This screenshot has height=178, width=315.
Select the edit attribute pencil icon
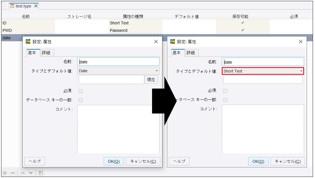(x=40, y=173)
